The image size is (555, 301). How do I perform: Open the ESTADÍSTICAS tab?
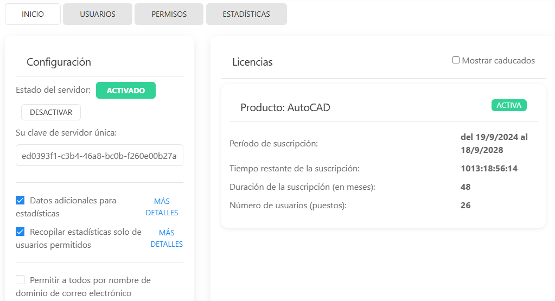tap(246, 14)
